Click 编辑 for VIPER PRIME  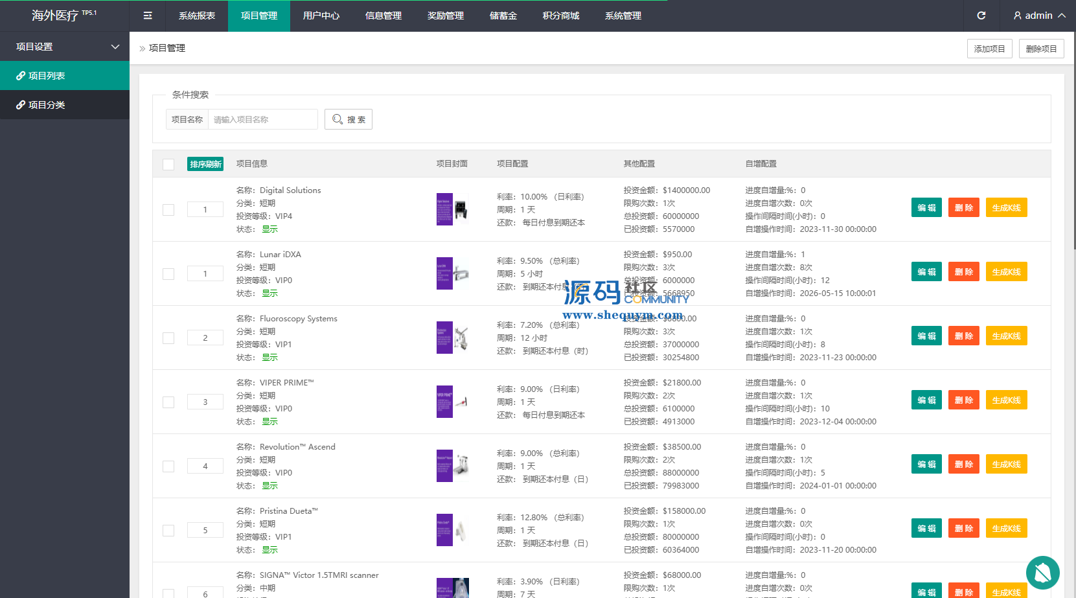click(x=926, y=400)
